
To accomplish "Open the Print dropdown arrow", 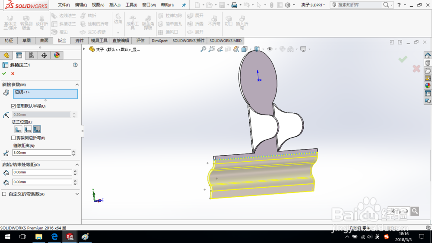I will [240, 5].
